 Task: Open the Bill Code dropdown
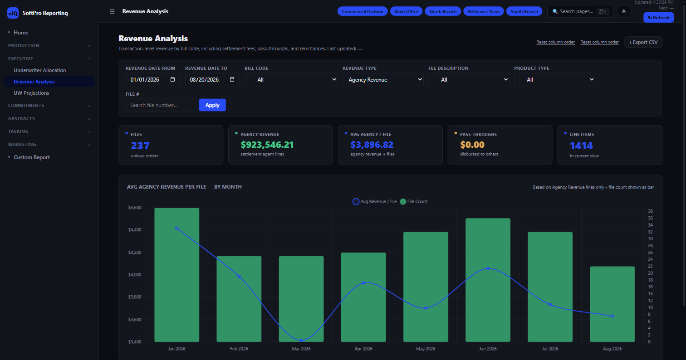click(x=291, y=79)
